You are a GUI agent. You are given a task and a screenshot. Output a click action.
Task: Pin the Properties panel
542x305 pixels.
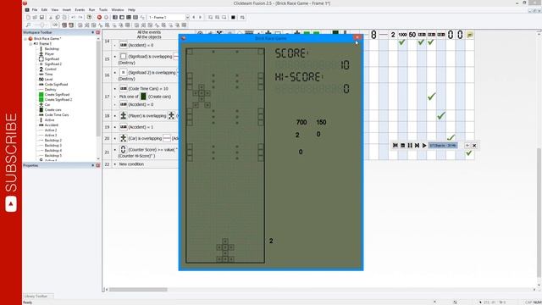pyautogui.click(x=92, y=166)
